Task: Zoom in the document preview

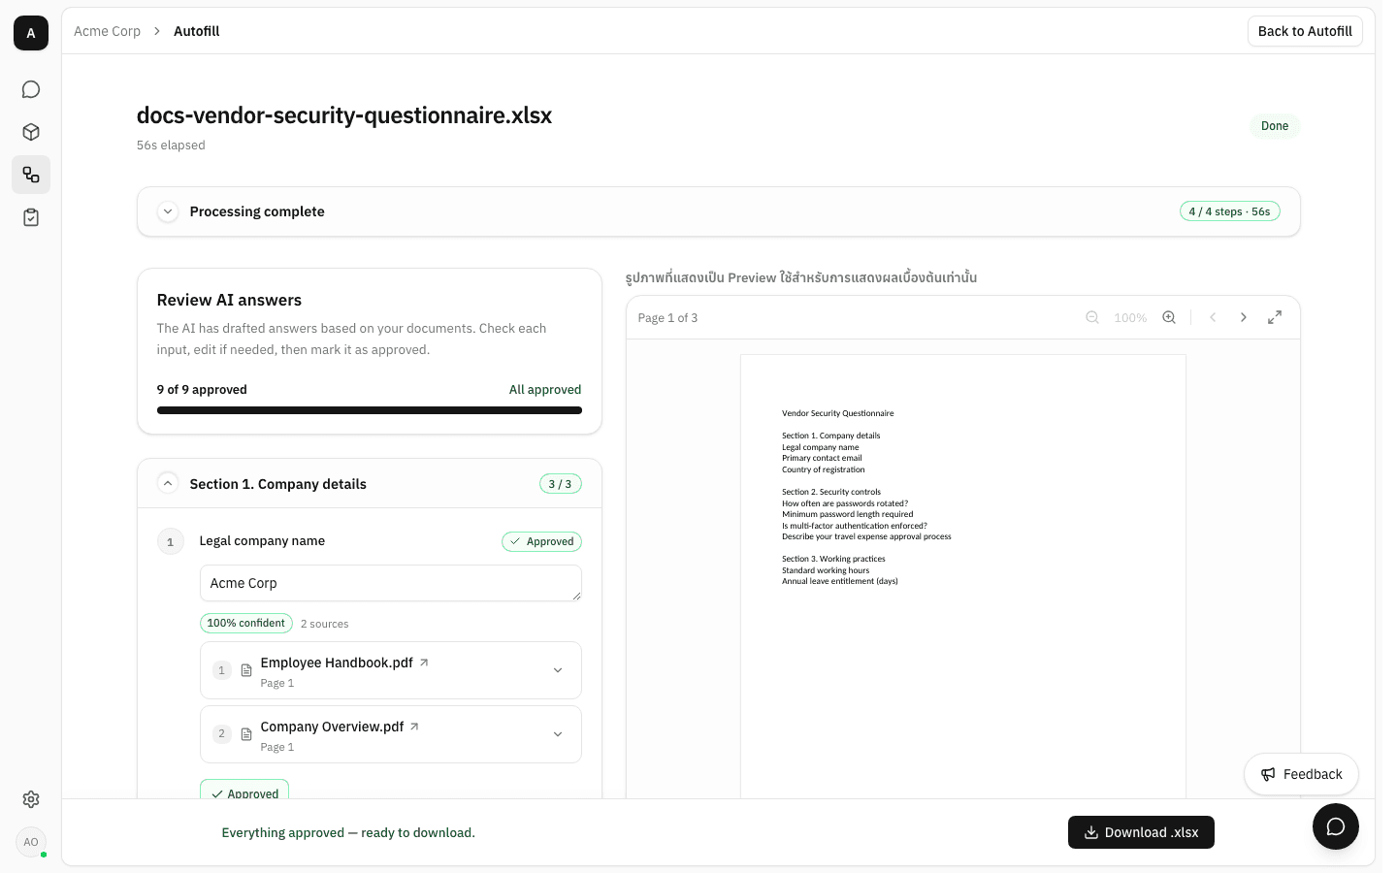Action: click(1169, 317)
